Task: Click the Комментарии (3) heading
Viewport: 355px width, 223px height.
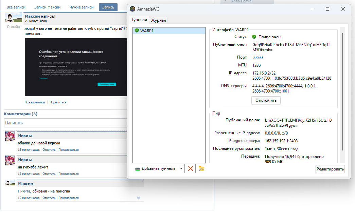Action: [21, 114]
